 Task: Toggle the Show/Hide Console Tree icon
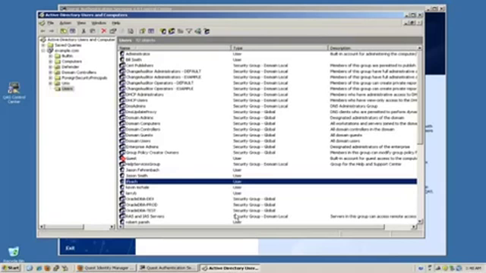point(73,31)
